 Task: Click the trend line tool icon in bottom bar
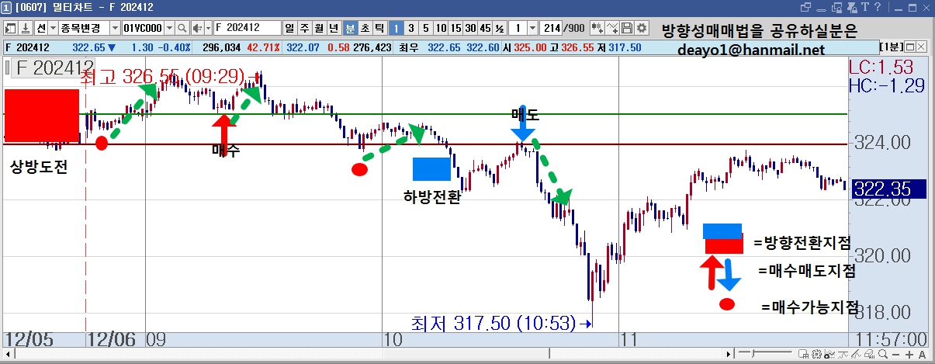coord(843,355)
